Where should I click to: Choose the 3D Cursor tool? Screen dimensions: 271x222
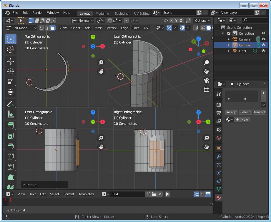[x=11, y=49]
